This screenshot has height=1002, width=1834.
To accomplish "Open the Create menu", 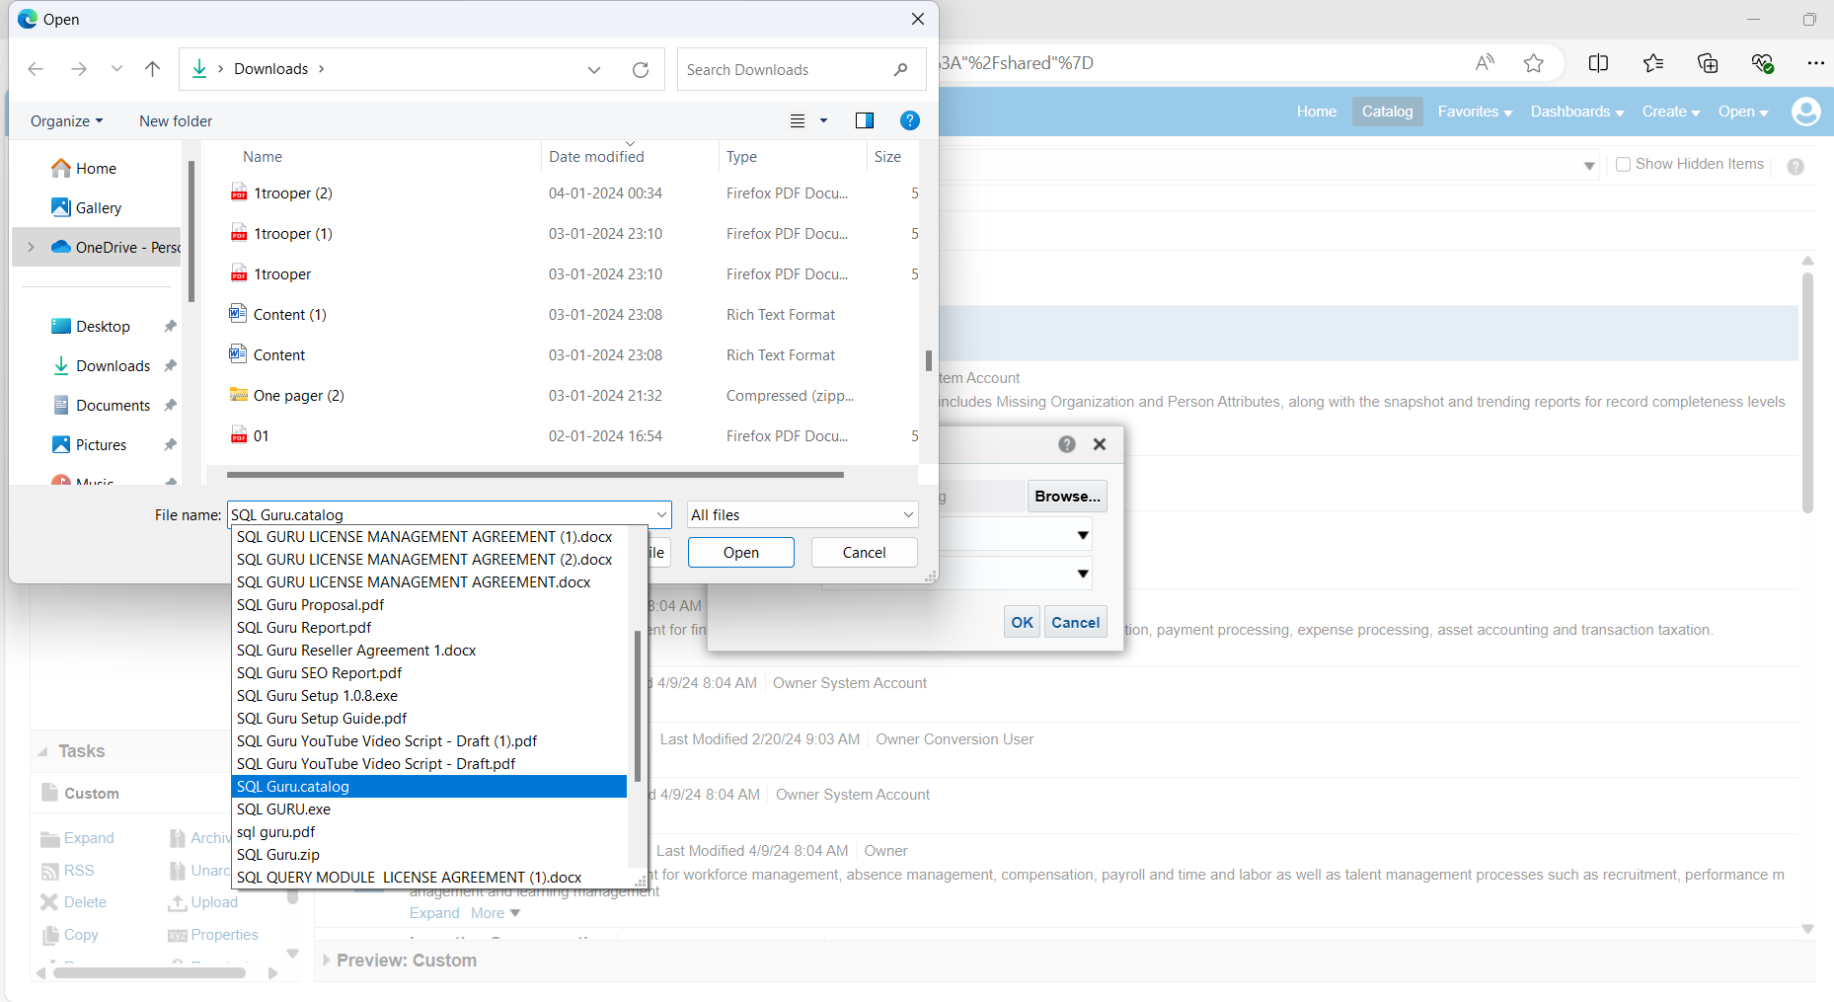I will point(1671,112).
